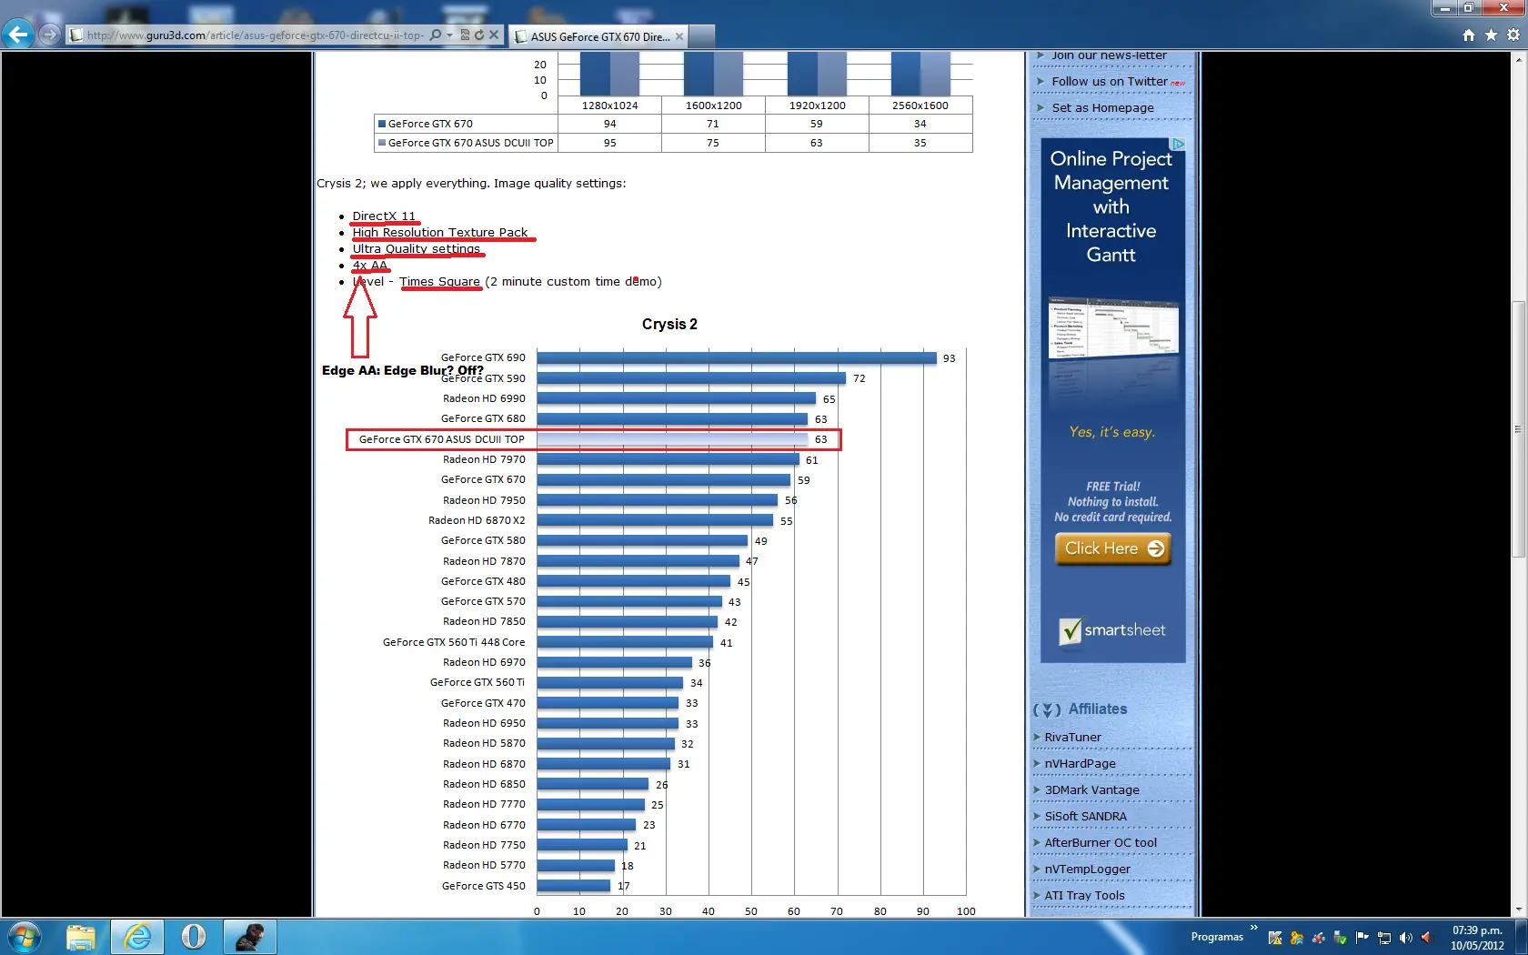Open the nVTempLogger affiliate link
The height and width of the screenshot is (955, 1528).
[x=1087, y=869]
